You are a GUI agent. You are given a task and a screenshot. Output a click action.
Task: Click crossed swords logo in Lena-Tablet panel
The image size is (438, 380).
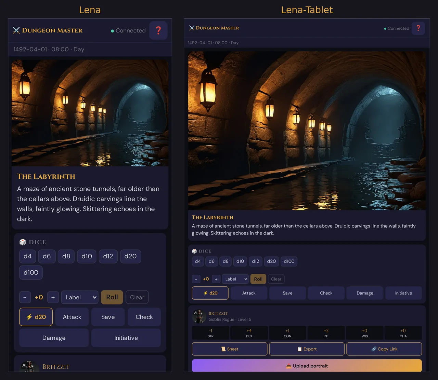pos(192,28)
